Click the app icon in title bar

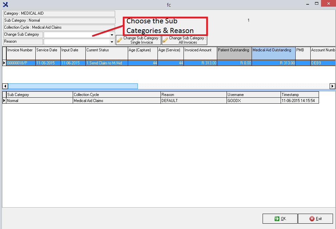[5, 4]
